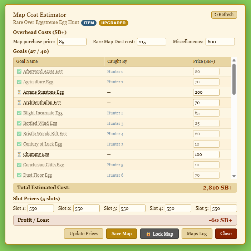Click Bottled Wind Egg price field
This screenshot has height=251, width=251.
(x=206, y=123)
